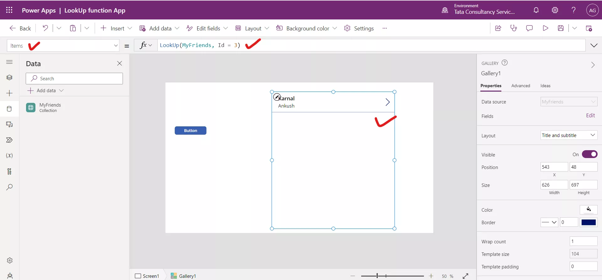
Task: Click the fit-to-window expand icon
Action: [x=466, y=276]
